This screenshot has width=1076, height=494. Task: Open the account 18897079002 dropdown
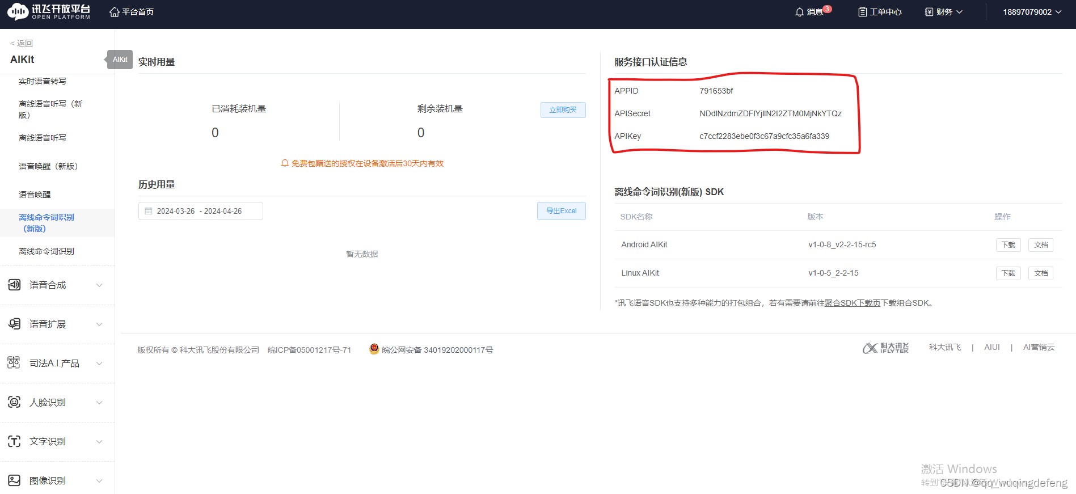point(1058,12)
